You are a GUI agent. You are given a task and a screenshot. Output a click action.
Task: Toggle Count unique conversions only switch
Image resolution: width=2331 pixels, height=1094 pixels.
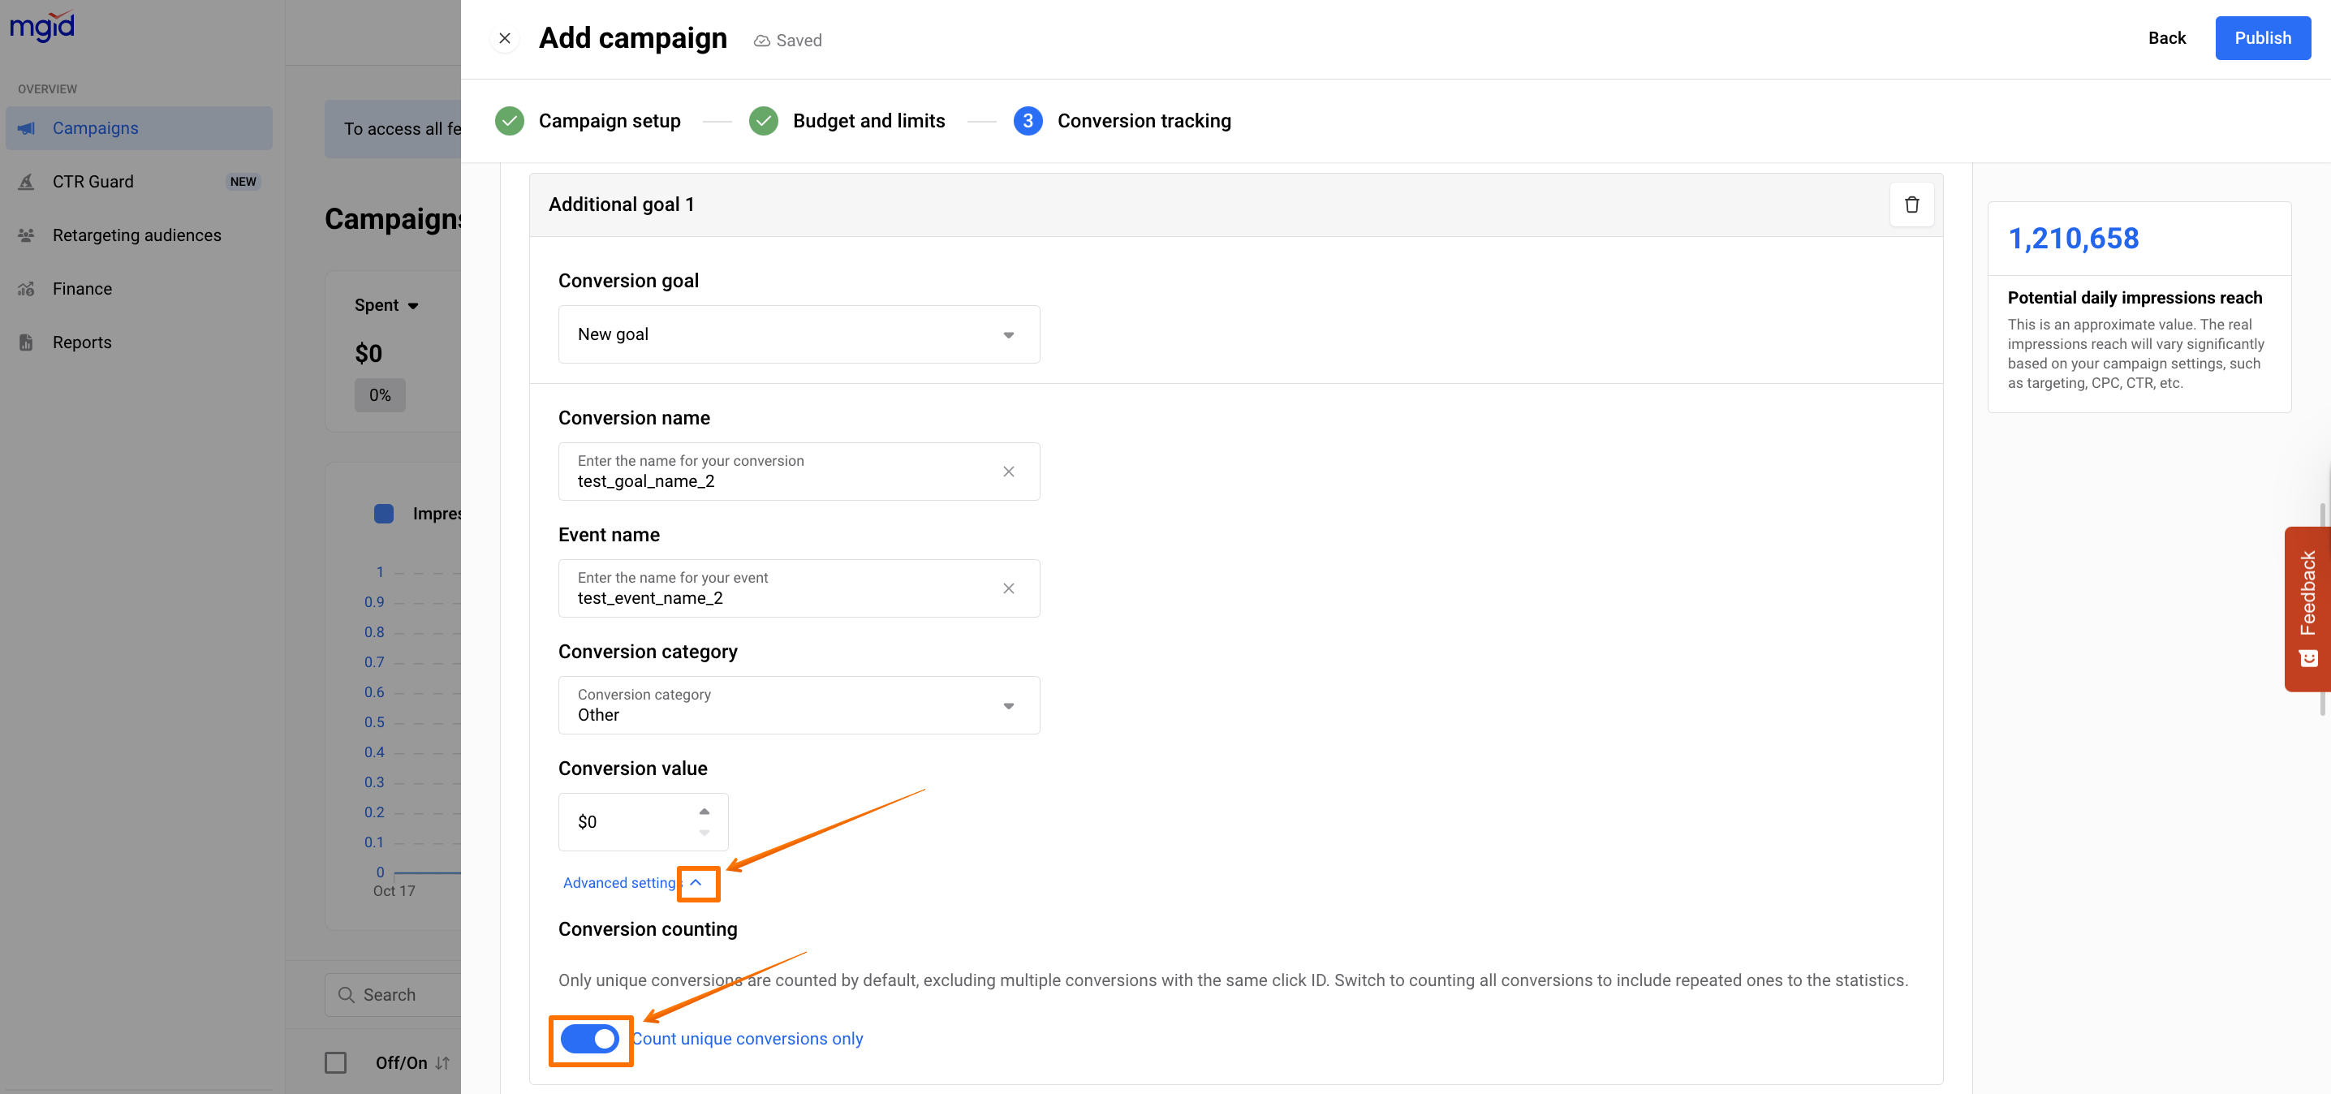590,1039
